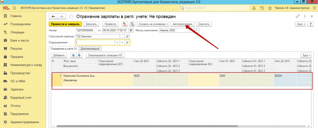Click the Структурная единица '...' select button
Viewport: 318px width, 128px height.
[x=122, y=37]
